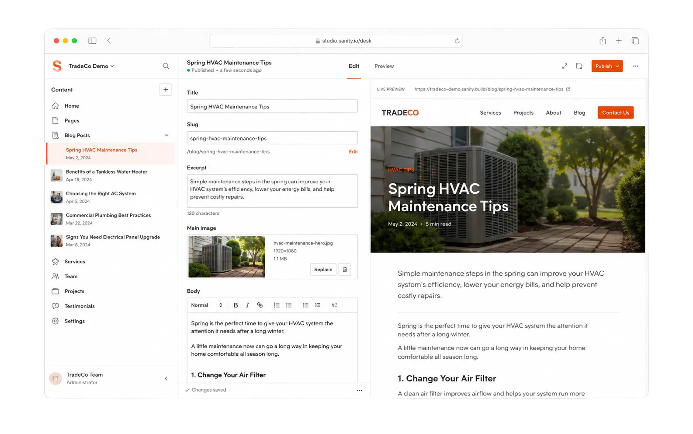Image resolution: width=693 pixels, height=434 pixels.
Task: Click the split pane icon beside Publish
Action: point(579,66)
